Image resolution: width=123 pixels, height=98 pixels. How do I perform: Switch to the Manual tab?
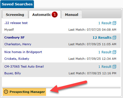72,15
